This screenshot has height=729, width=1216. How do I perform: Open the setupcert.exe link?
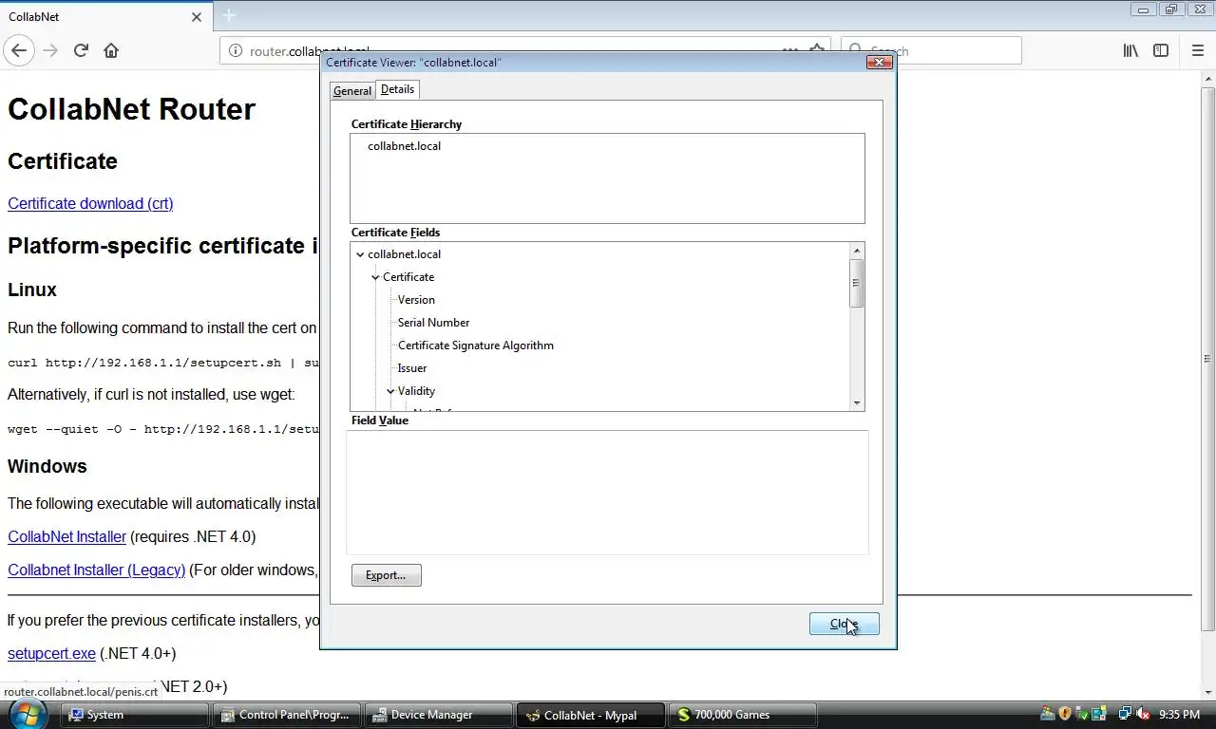tap(51, 653)
